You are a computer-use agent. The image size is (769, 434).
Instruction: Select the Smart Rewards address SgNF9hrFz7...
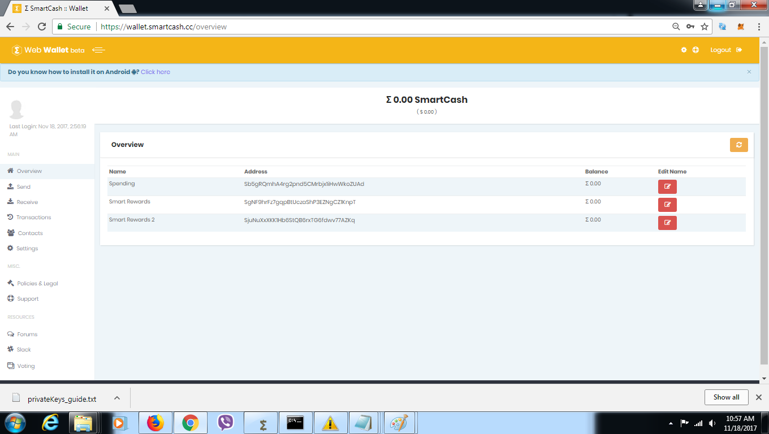pyautogui.click(x=300, y=202)
